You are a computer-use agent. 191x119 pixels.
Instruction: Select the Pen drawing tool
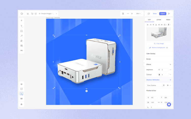pyautogui.click(x=21, y=41)
